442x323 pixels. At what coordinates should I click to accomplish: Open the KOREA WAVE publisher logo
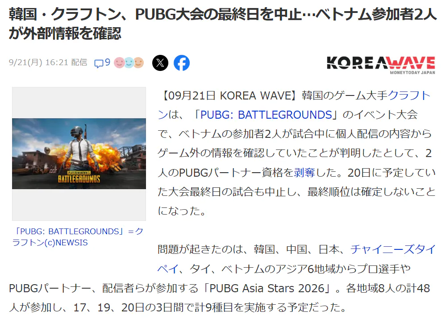tap(381, 65)
